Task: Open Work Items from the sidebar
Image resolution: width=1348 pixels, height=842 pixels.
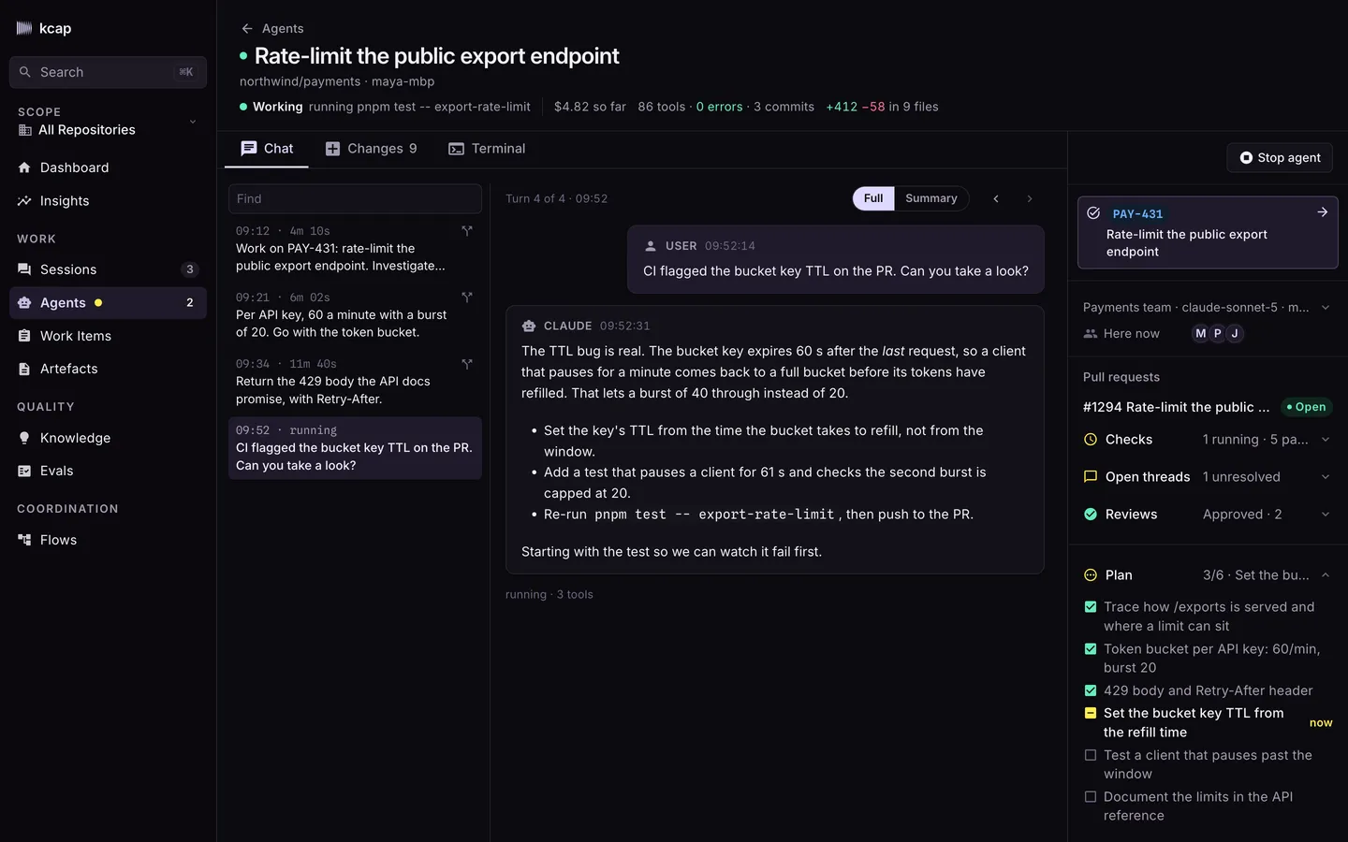Action: (108, 336)
